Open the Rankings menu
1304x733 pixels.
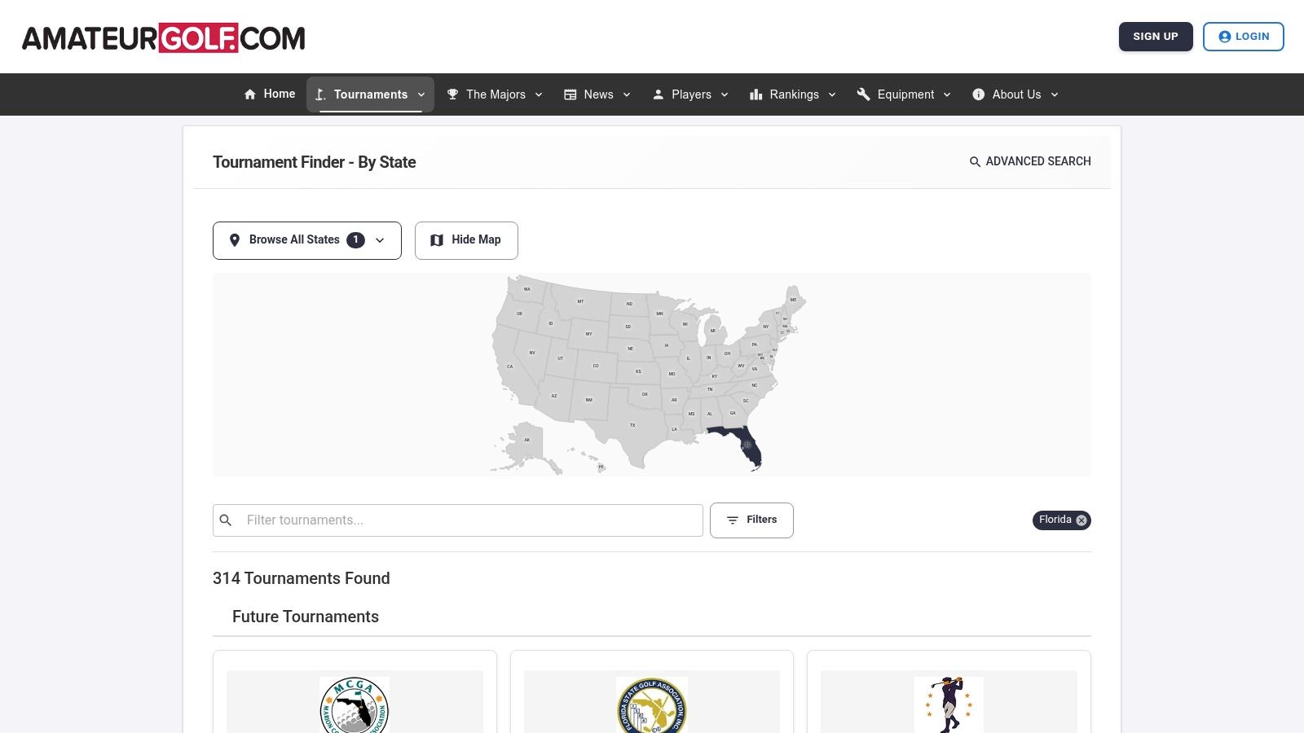point(793,94)
